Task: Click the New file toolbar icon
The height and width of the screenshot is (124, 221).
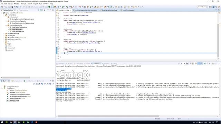Action: [x=2, y=7]
